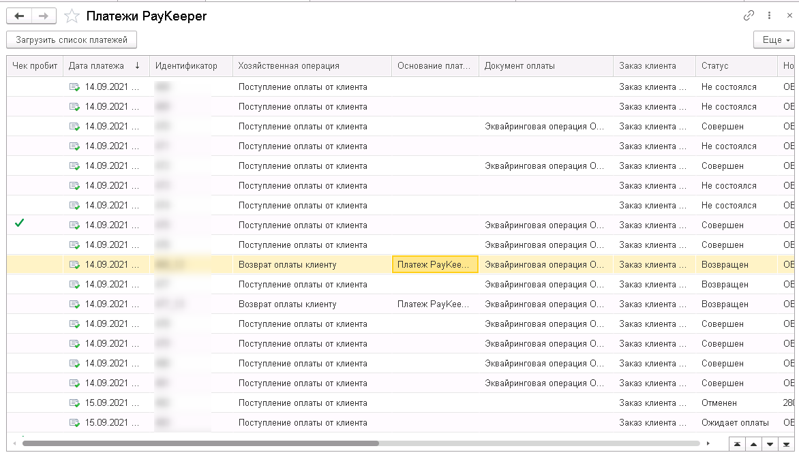Click the Статус column header

click(715, 66)
